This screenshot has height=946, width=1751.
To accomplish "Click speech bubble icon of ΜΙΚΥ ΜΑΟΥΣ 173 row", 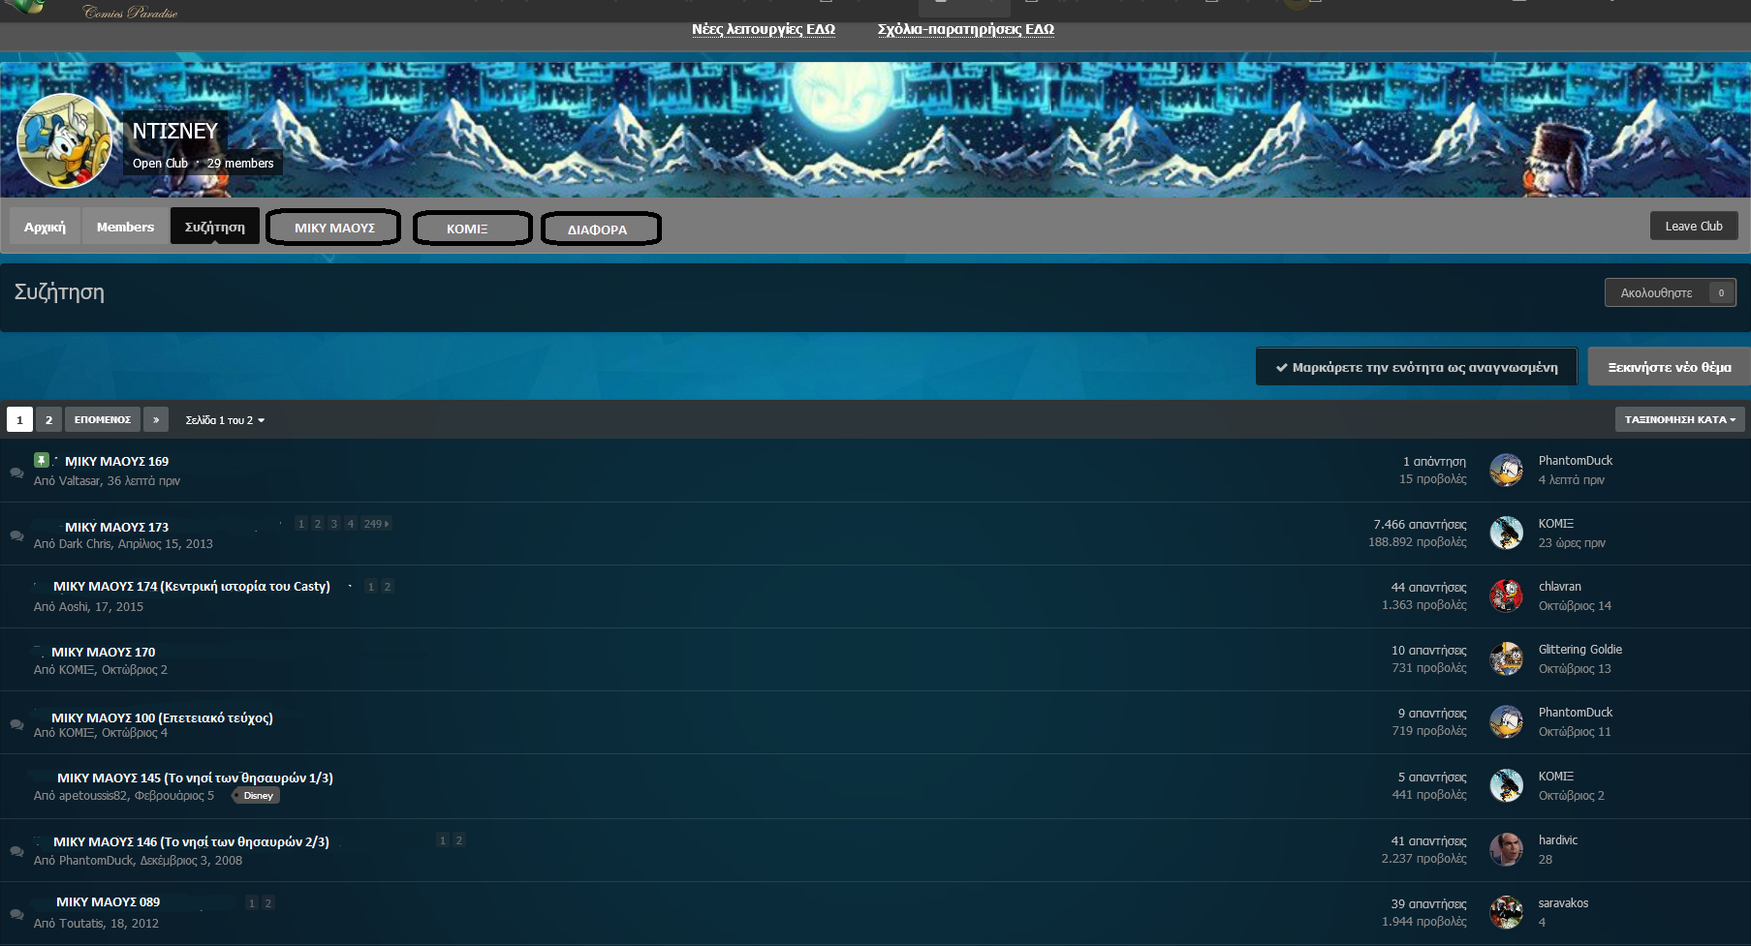I will pyautogui.click(x=16, y=535).
